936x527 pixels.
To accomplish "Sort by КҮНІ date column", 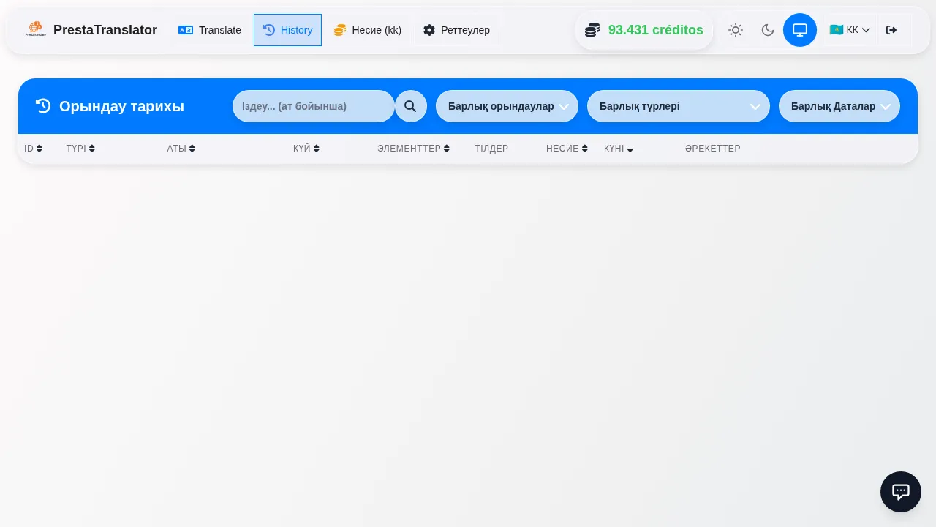I will 618,149.
